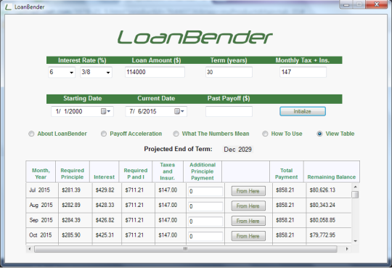Click From Here button in Jul 2015 row
Image resolution: width=392 pixels, height=268 pixels.
click(248, 191)
